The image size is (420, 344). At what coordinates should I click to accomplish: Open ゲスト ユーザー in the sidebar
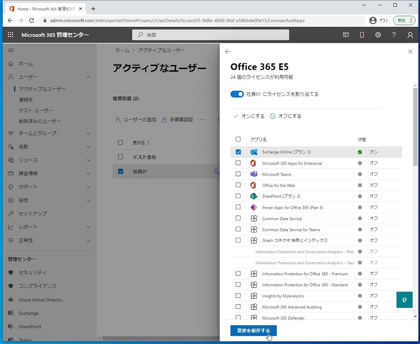coord(36,110)
